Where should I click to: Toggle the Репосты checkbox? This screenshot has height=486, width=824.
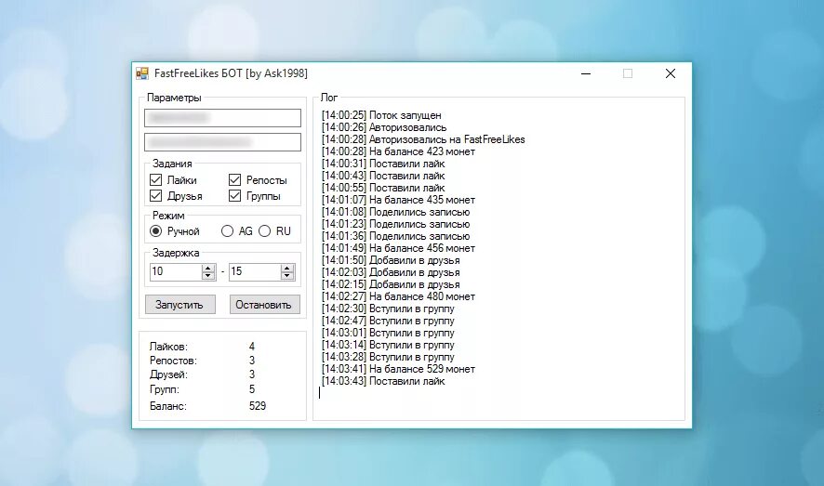(234, 180)
